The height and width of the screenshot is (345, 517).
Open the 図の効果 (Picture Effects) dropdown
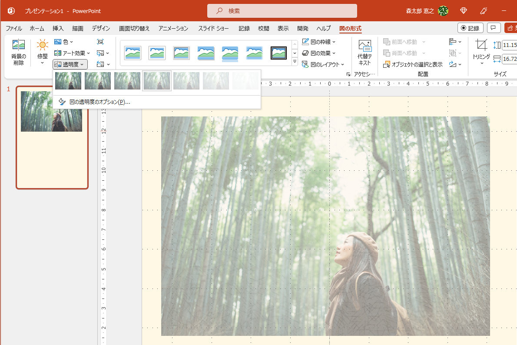318,53
